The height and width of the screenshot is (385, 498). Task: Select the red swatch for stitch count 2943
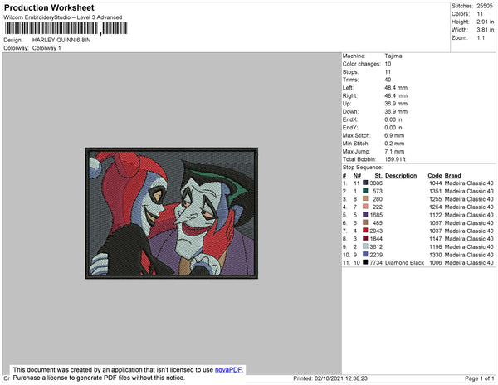tap(365, 230)
